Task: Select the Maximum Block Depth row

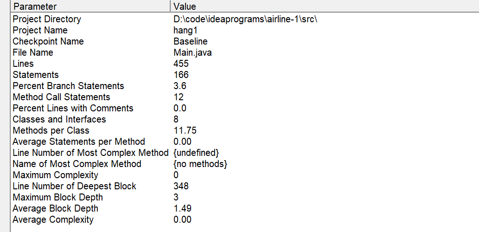Action: coord(245,197)
